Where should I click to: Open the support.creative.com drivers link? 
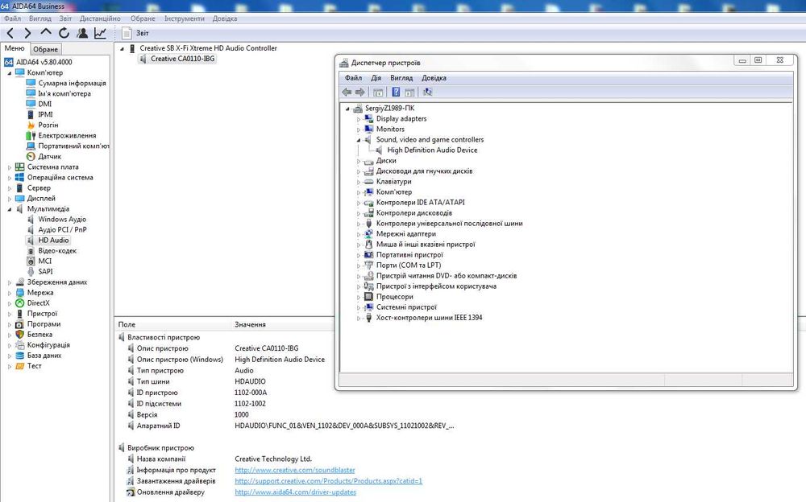coord(329,481)
